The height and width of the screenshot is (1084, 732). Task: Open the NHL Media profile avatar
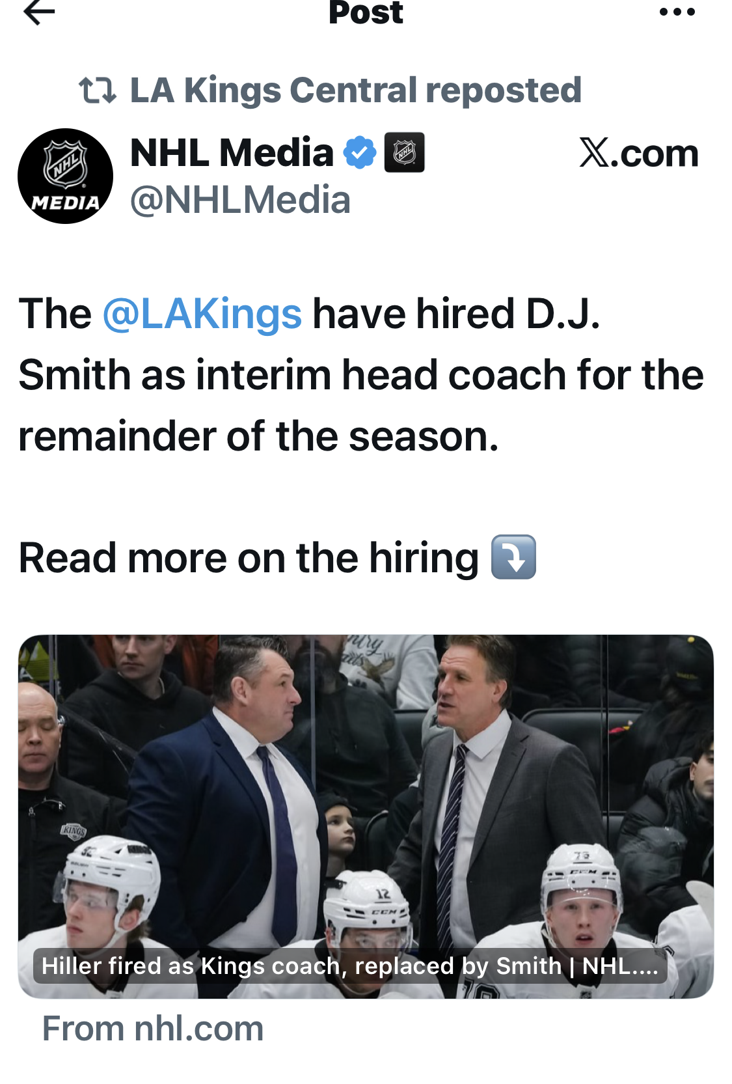pyautogui.click(x=65, y=176)
